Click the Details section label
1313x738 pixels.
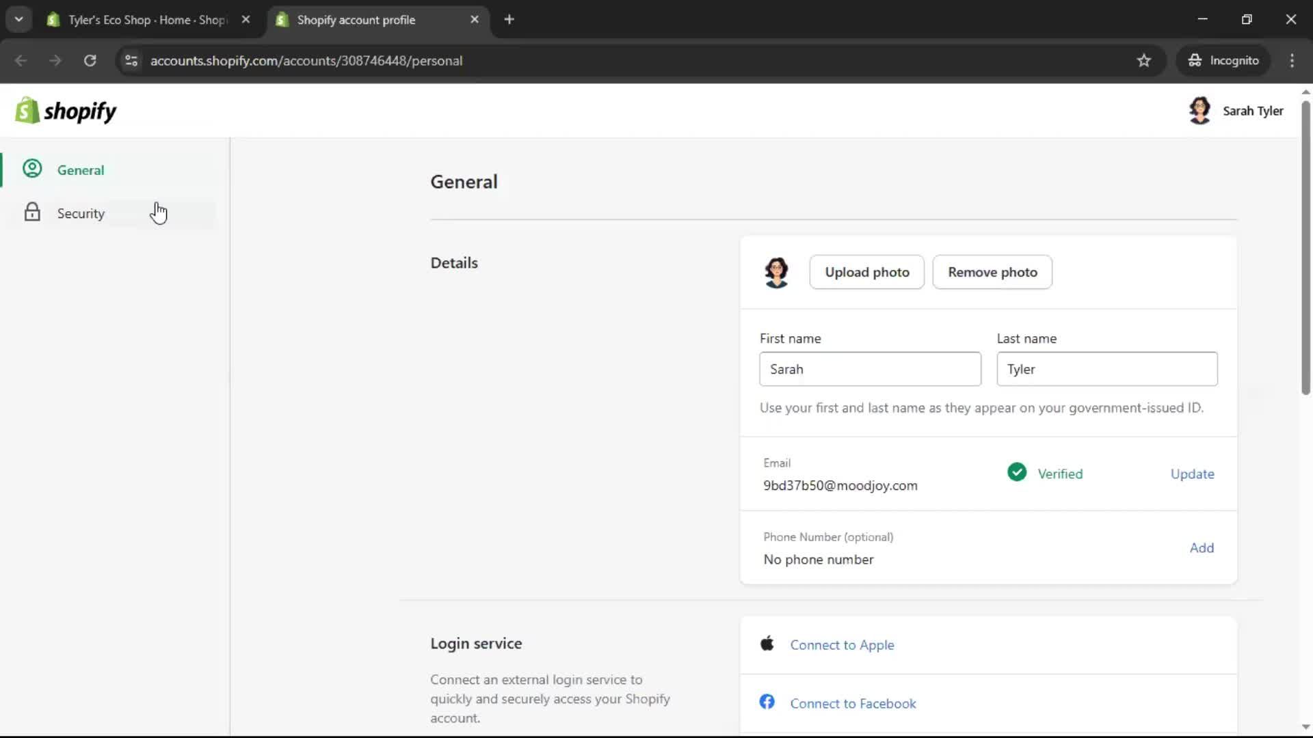tap(454, 263)
